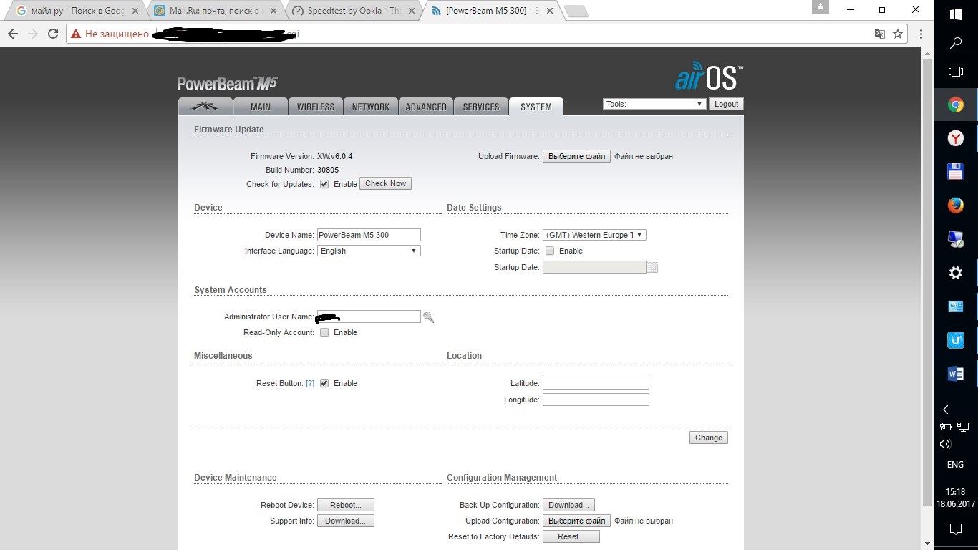Show hidden tray icons chevron

point(946,410)
